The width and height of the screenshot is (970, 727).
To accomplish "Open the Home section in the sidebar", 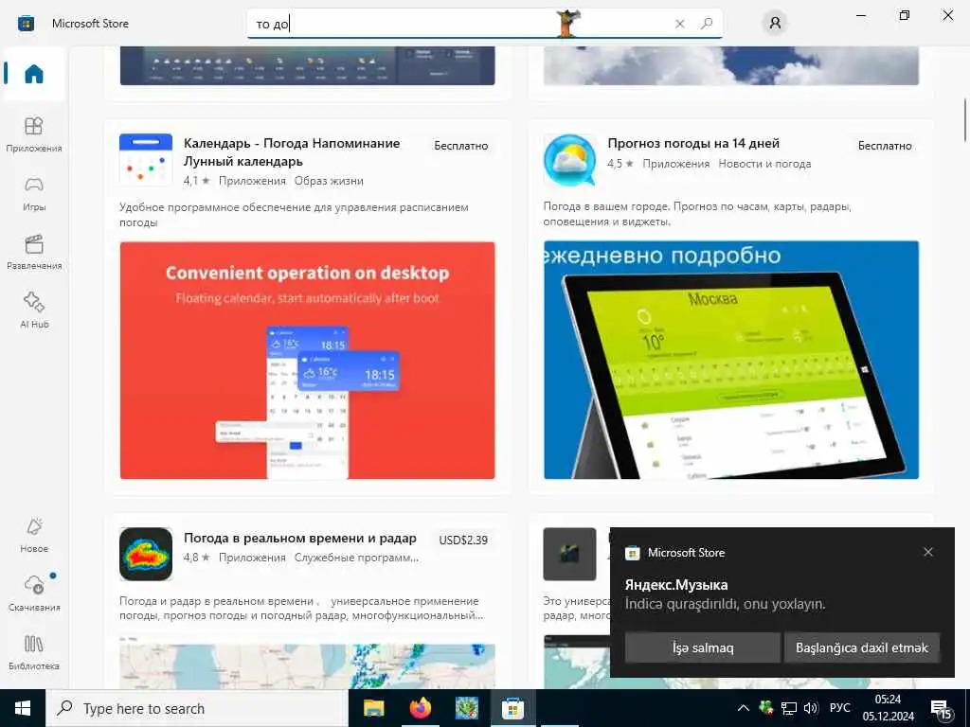I will (x=34, y=74).
